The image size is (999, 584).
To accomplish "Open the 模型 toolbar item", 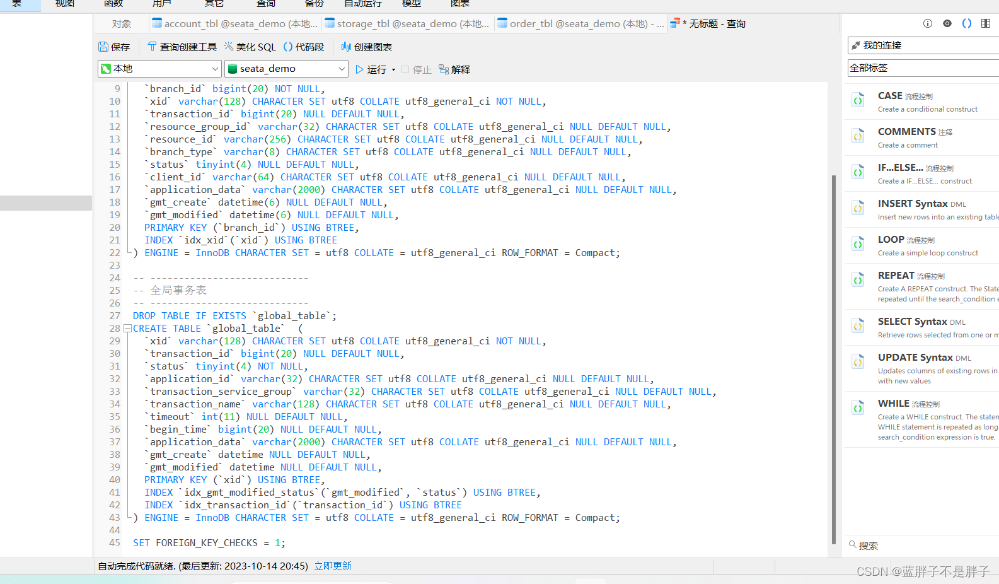I will click(x=412, y=4).
